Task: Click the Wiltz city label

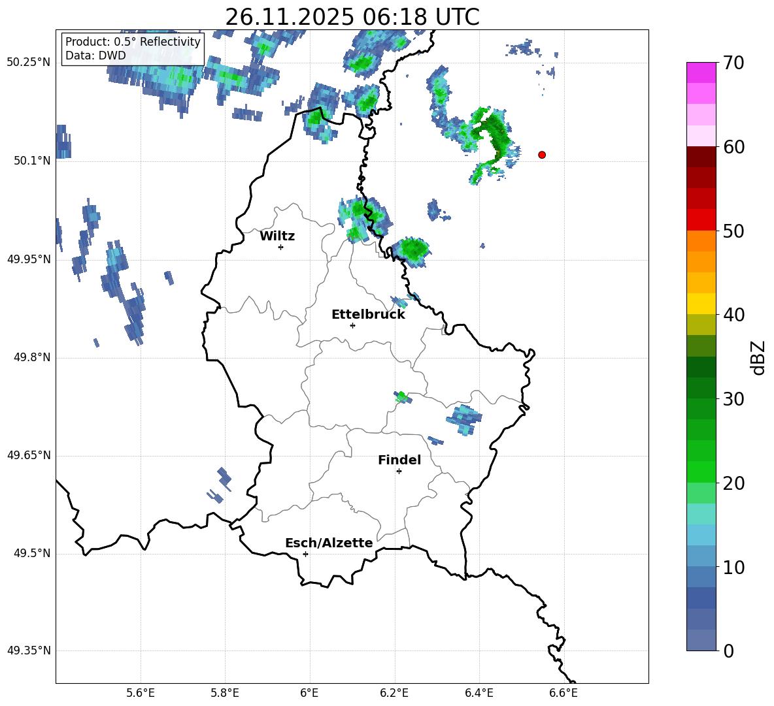Action: 277,236
